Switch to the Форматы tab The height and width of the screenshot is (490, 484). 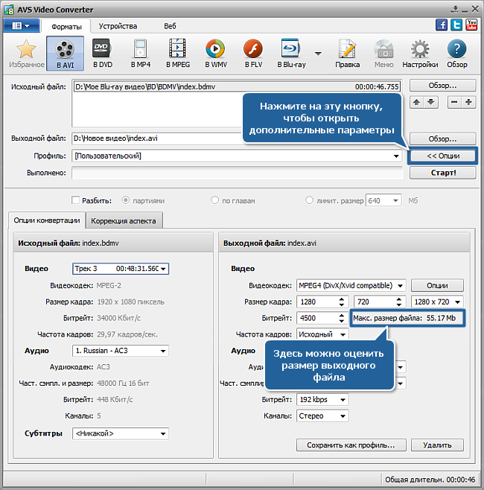66,27
